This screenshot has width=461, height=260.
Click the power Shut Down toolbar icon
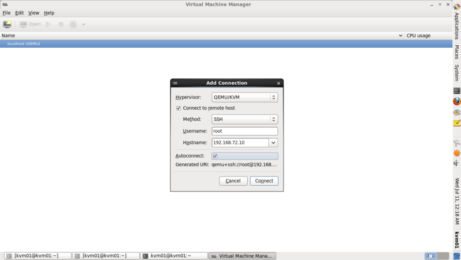(x=73, y=24)
